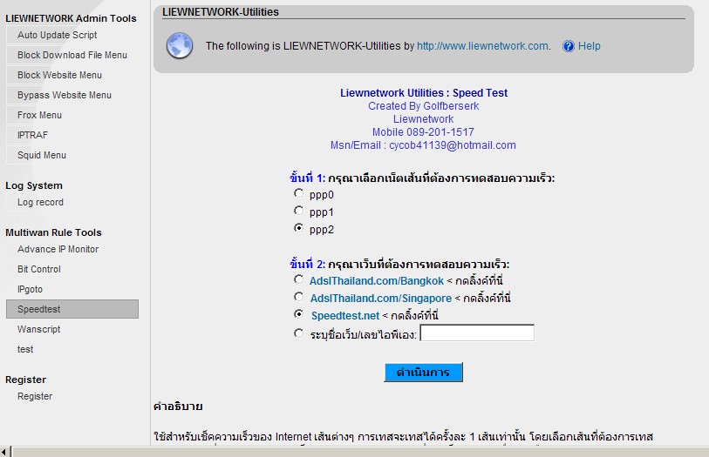Open Auto Update Script menu item

coord(57,35)
